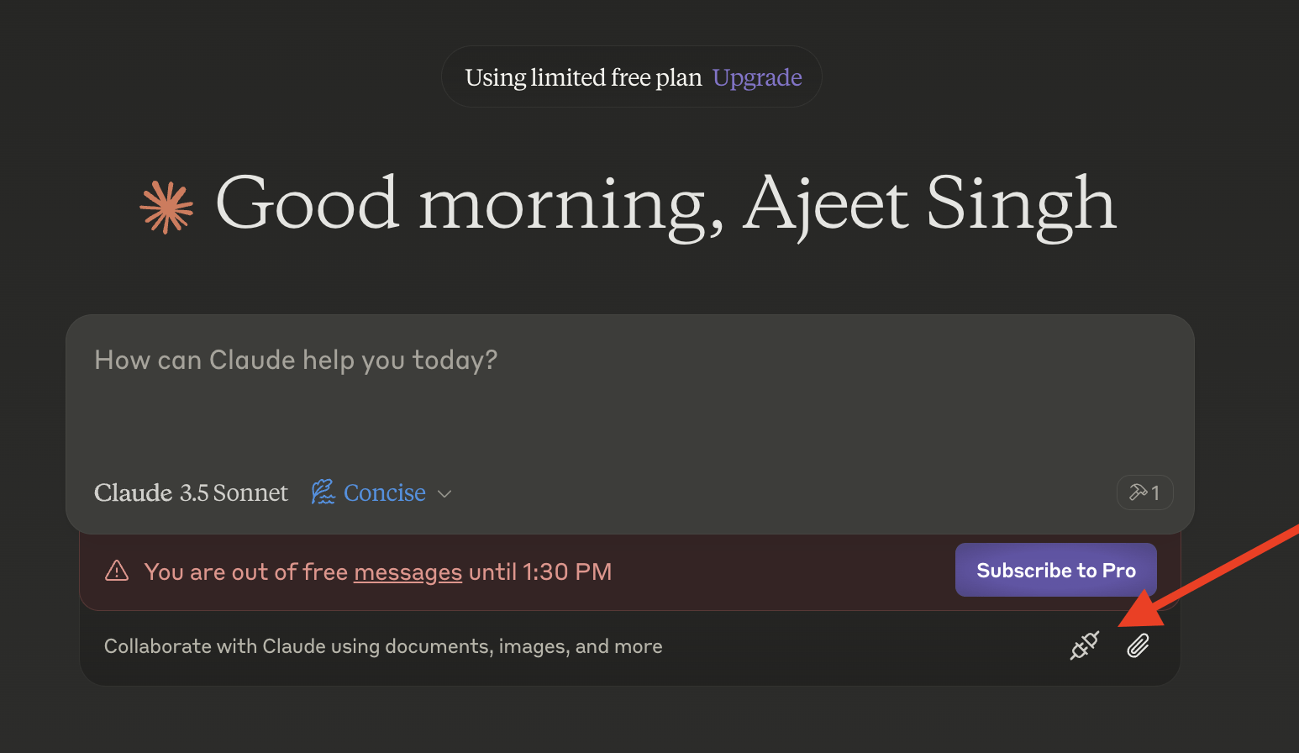Screen dimensions: 1299x753
Task: Click the Claude starburst logo
Action: coord(166,207)
